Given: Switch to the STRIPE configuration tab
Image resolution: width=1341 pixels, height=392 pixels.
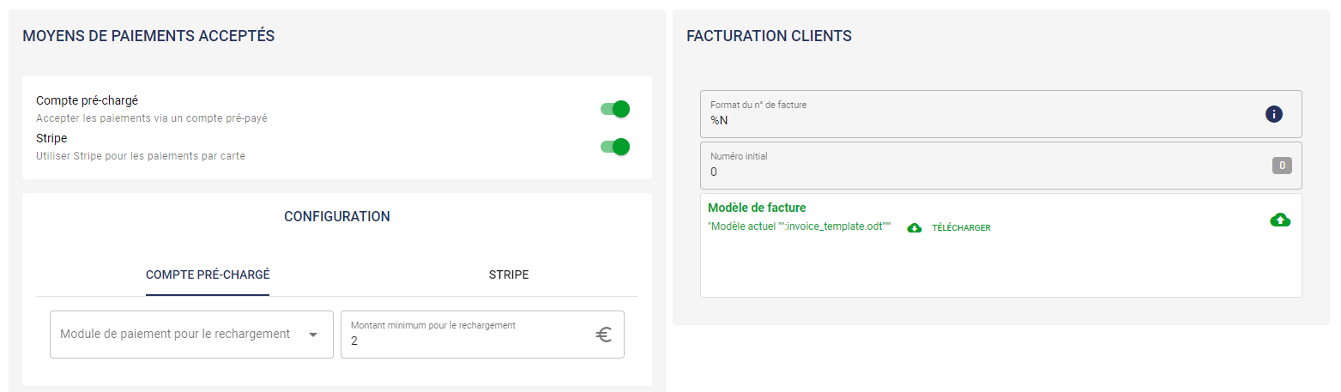Looking at the screenshot, I should [509, 274].
